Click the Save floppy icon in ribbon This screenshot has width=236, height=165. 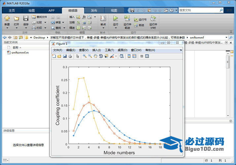26,18
